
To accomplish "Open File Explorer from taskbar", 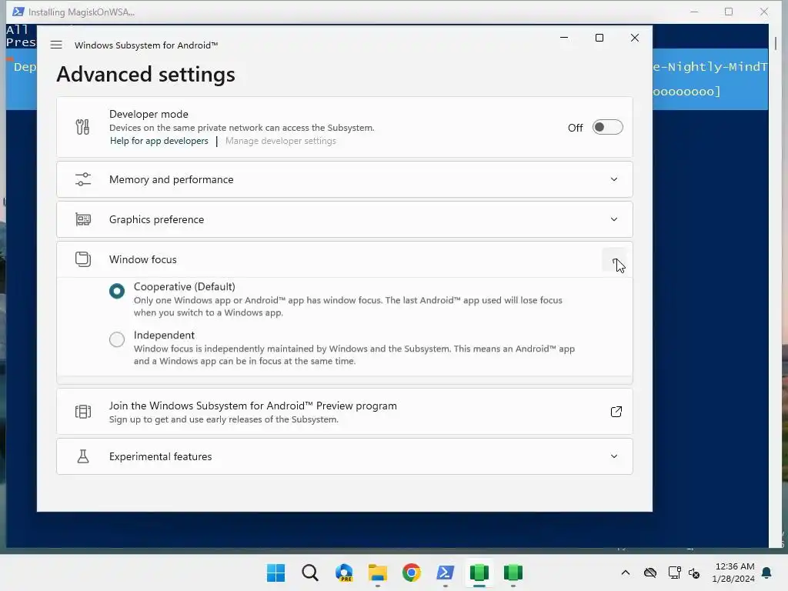I will coord(377,573).
